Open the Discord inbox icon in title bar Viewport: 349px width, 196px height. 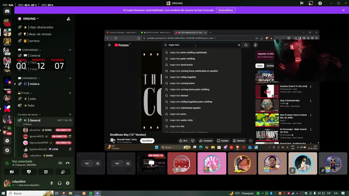tap(311, 3)
